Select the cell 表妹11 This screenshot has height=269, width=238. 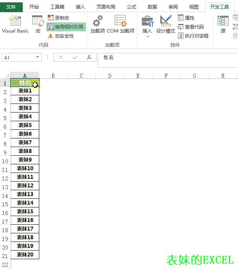pyautogui.click(x=25, y=177)
